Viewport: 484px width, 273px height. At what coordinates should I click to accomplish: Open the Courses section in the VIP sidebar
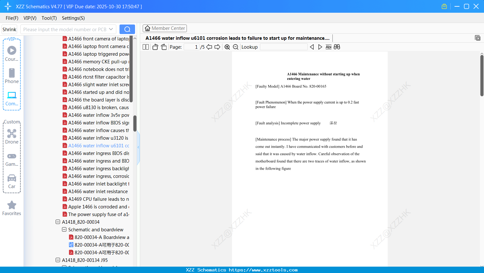point(12,53)
